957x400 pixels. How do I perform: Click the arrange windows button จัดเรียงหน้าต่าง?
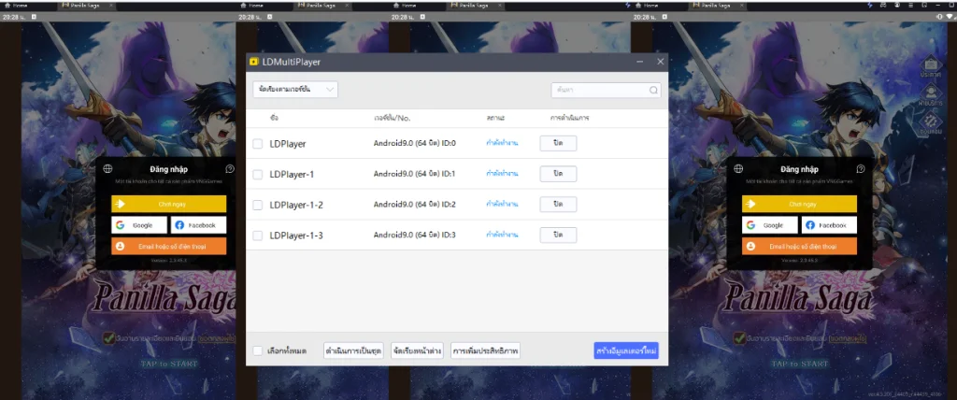pos(417,350)
